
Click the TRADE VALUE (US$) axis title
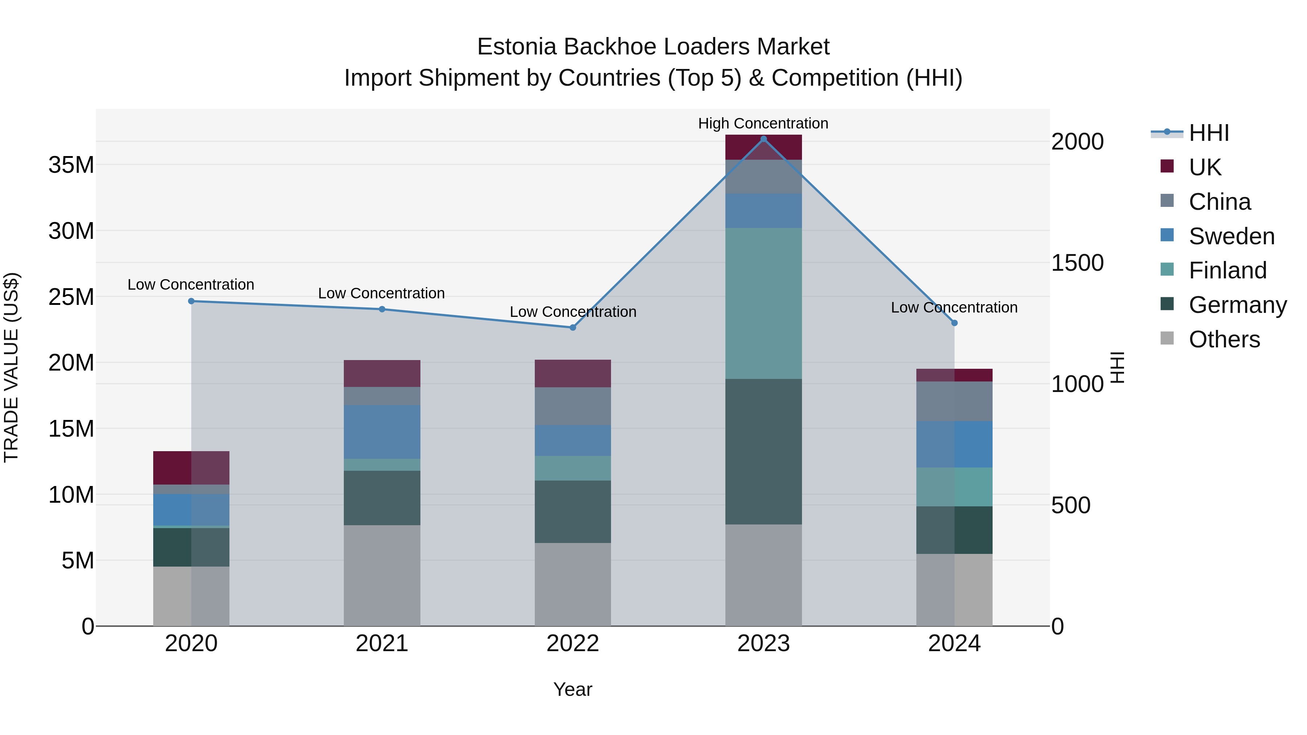11,367
